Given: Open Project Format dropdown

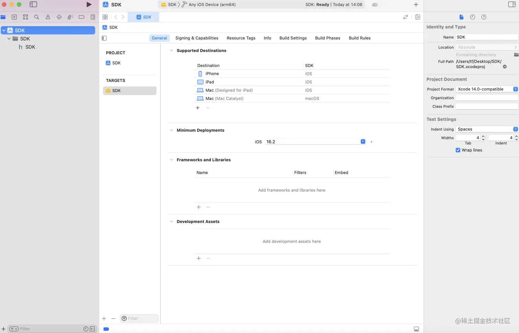Looking at the screenshot, I should tap(487, 89).
